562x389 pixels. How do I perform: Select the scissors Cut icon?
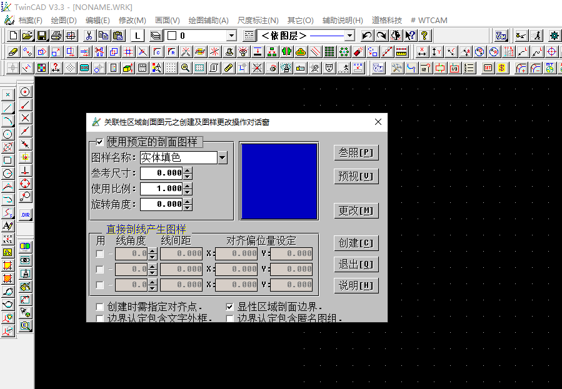[x=88, y=37]
